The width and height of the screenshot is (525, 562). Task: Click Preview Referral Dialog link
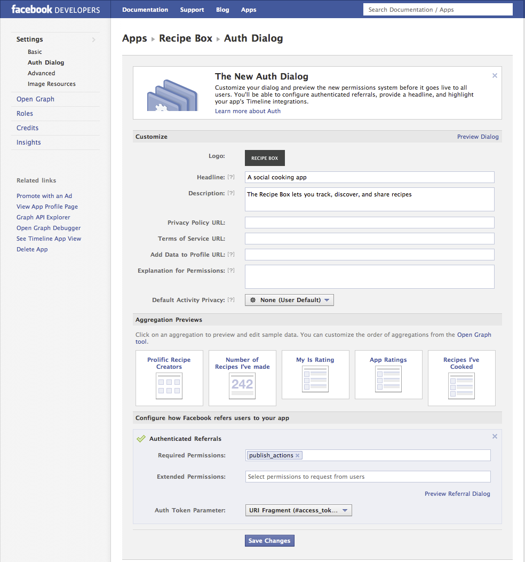(x=457, y=494)
